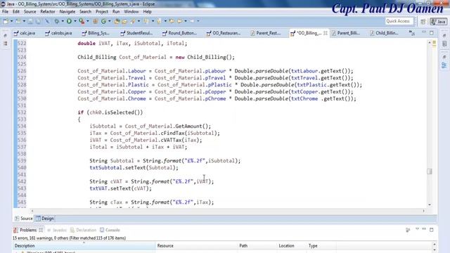Screen dimensions: 450x253
Task: Select the Declaration view tab
Action: 83,230
